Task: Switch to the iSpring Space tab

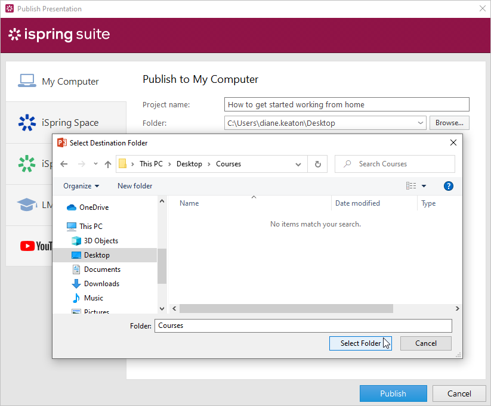Action: pos(66,122)
